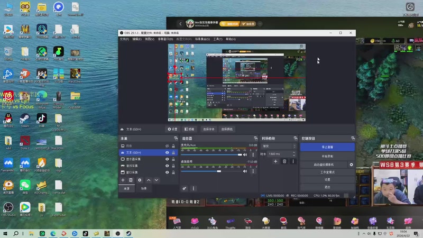The image size is (423, 238).
Task: Toggle lock on the game capture source
Action: coord(173,166)
